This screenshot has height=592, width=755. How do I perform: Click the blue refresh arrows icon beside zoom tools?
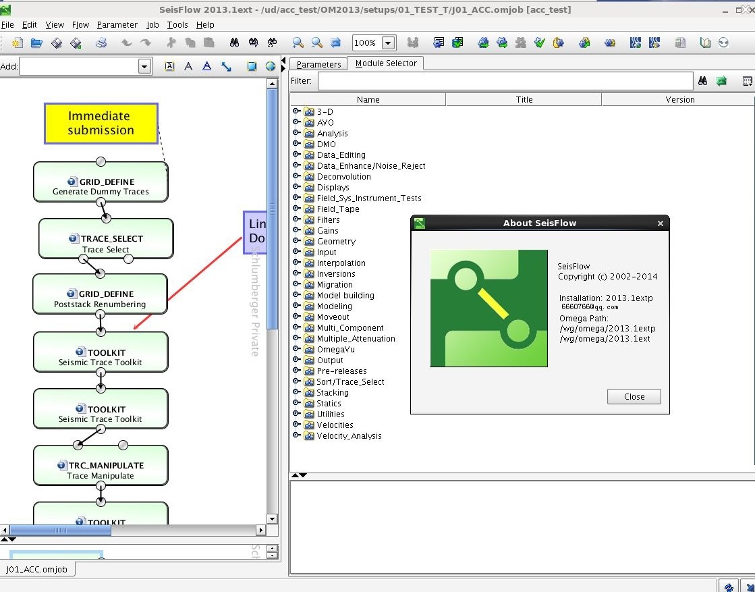coord(335,43)
